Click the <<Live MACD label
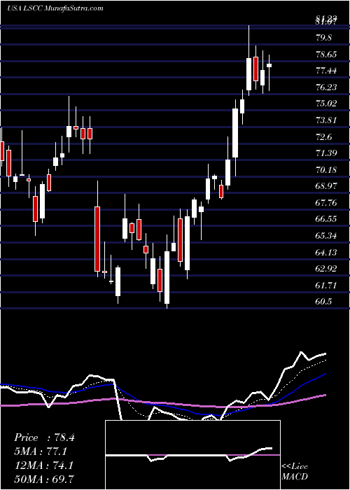 pos(295,472)
